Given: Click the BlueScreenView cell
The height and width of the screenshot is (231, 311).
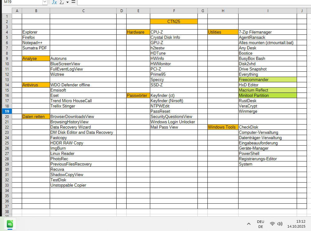Looking at the screenshot, I should (x=83, y=64).
